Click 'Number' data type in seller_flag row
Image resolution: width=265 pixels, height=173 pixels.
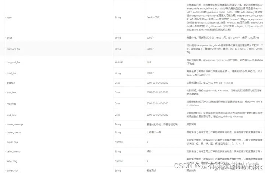(x=119, y=161)
